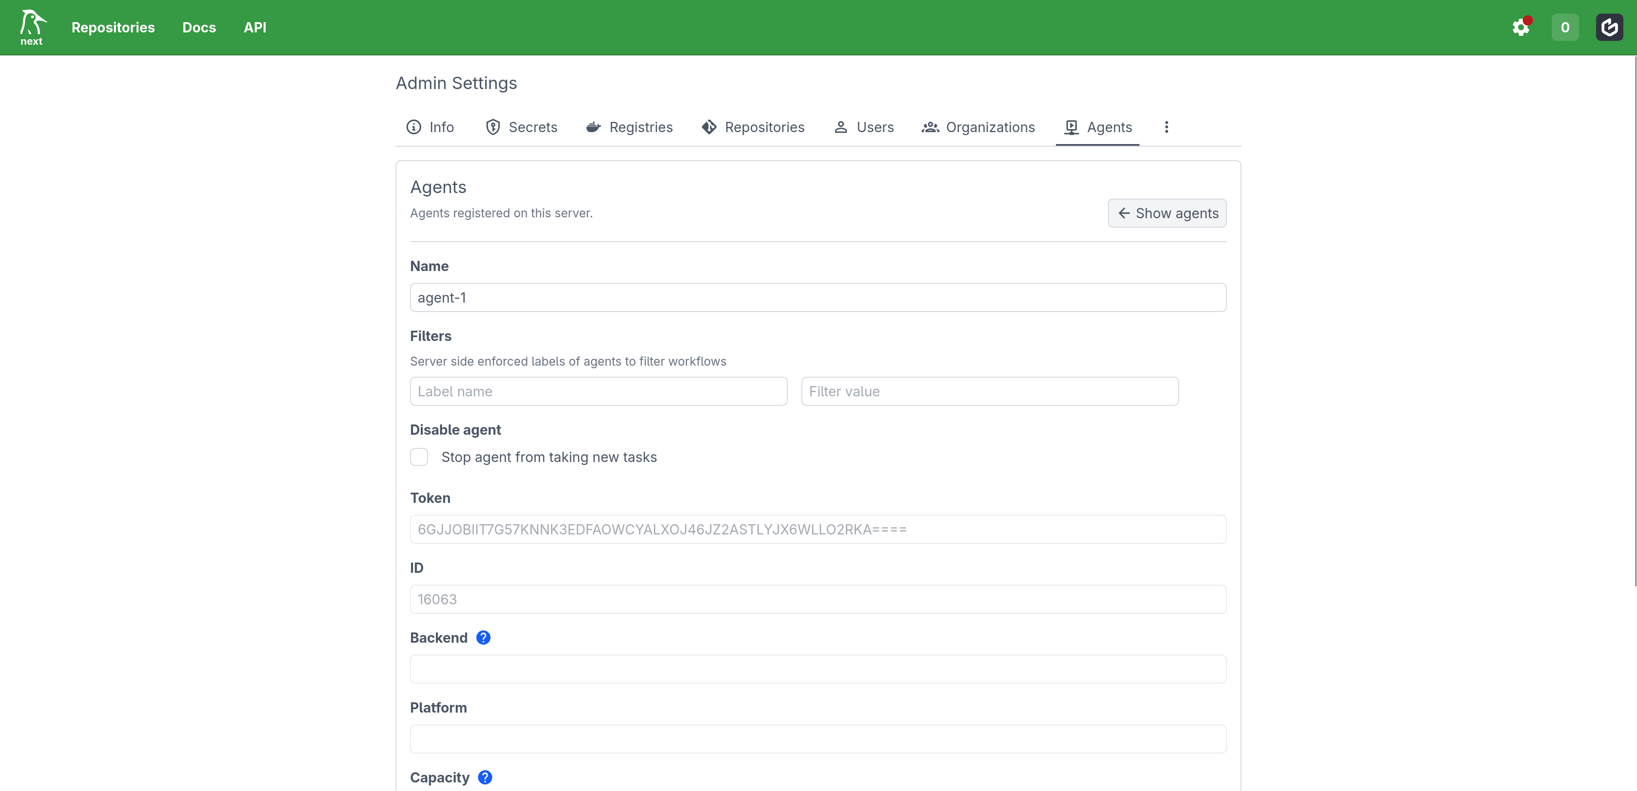
Task: Focus the agent Name field
Action: click(818, 297)
